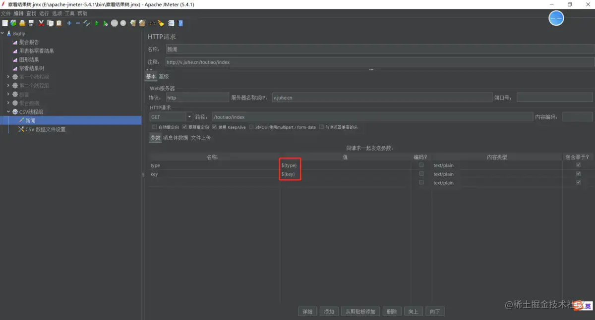Screen dimensions: 595x320
Task: Enable 对POST使用multipart / form-data checkbox
Action: pos(251,127)
